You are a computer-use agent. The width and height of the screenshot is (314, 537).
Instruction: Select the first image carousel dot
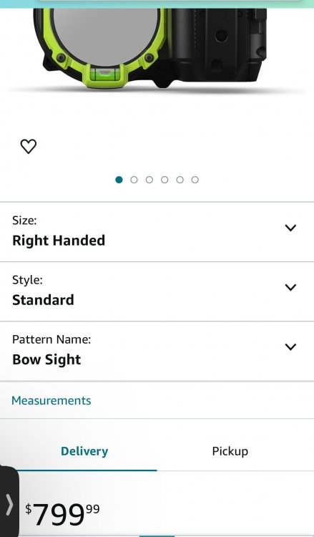click(x=119, y=180)
